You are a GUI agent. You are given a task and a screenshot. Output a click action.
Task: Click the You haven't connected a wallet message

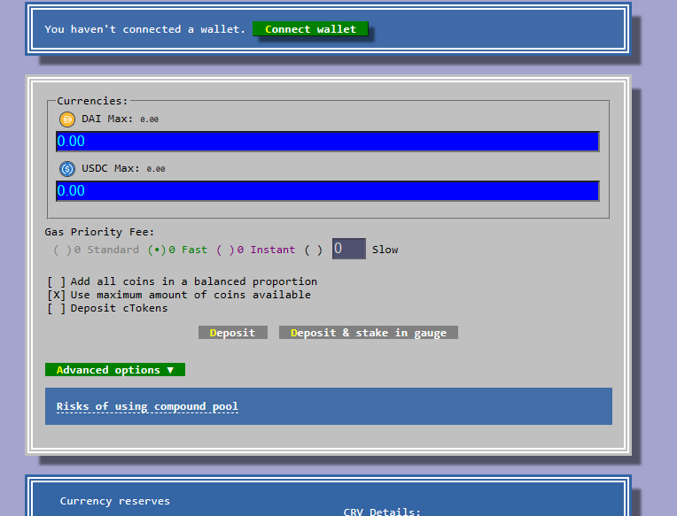[144, 29]
